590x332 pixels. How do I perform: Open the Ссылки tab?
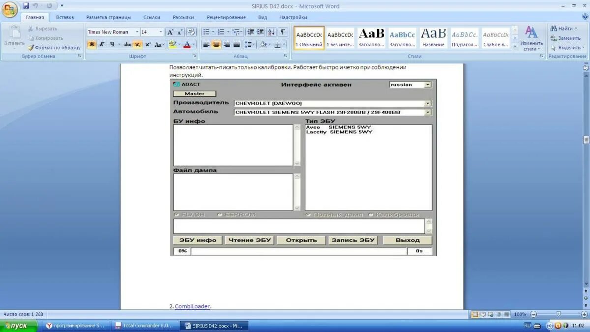click(151, 17)
